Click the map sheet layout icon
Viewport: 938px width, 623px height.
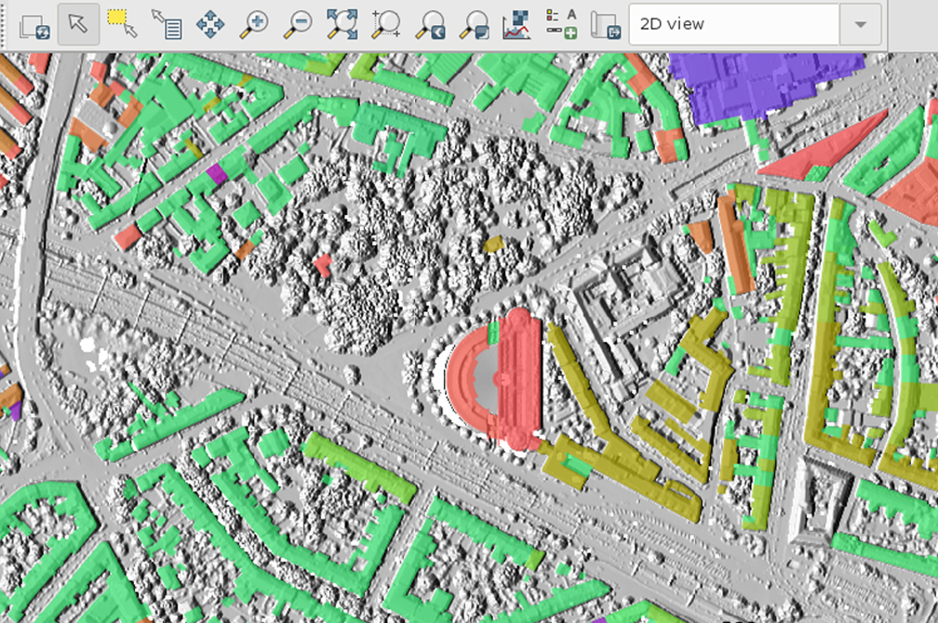[606, 24]
